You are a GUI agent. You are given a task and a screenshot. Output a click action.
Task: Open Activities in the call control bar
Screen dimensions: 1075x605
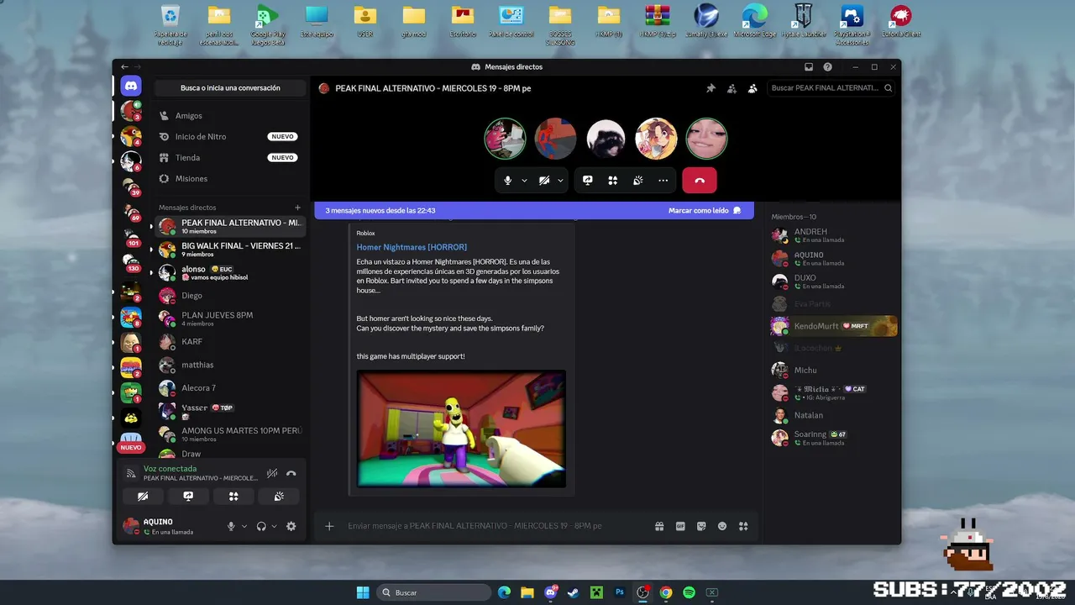point(613,181)
